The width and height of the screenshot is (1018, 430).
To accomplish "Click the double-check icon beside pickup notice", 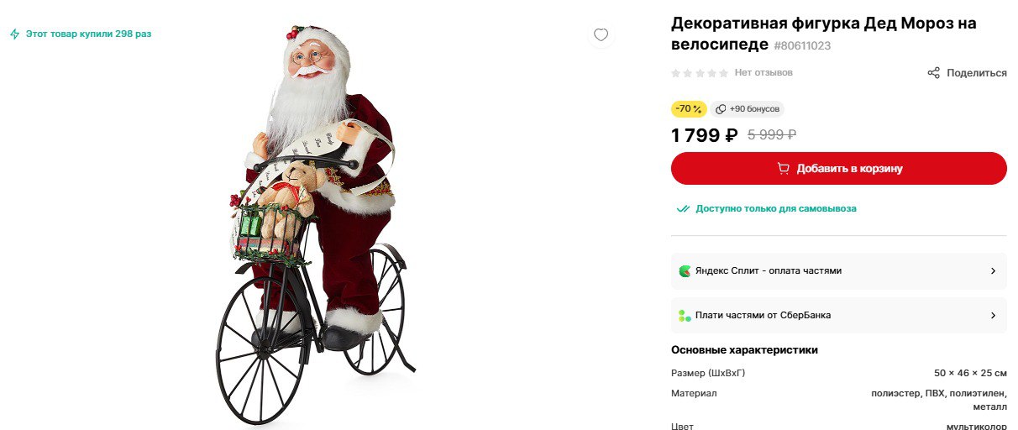I will click(x=684, y=208).
